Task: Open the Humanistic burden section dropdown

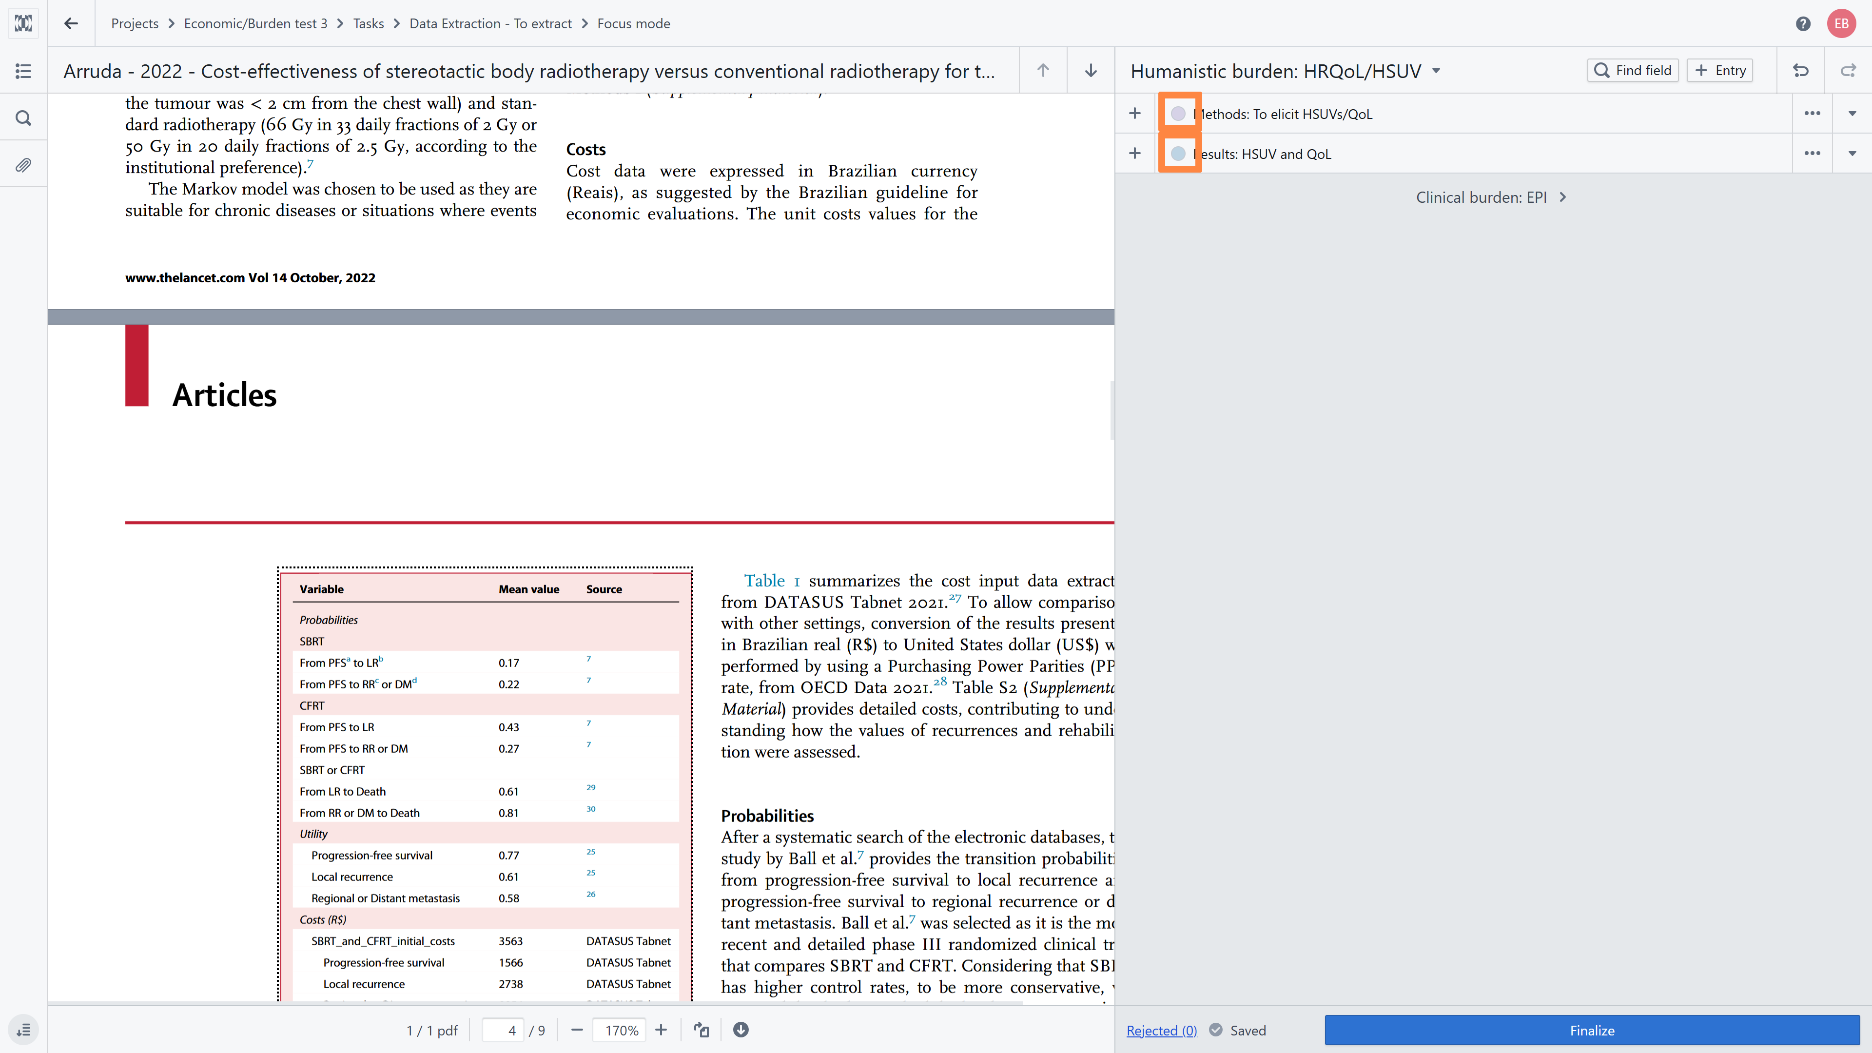Action: click(1436, 71)
